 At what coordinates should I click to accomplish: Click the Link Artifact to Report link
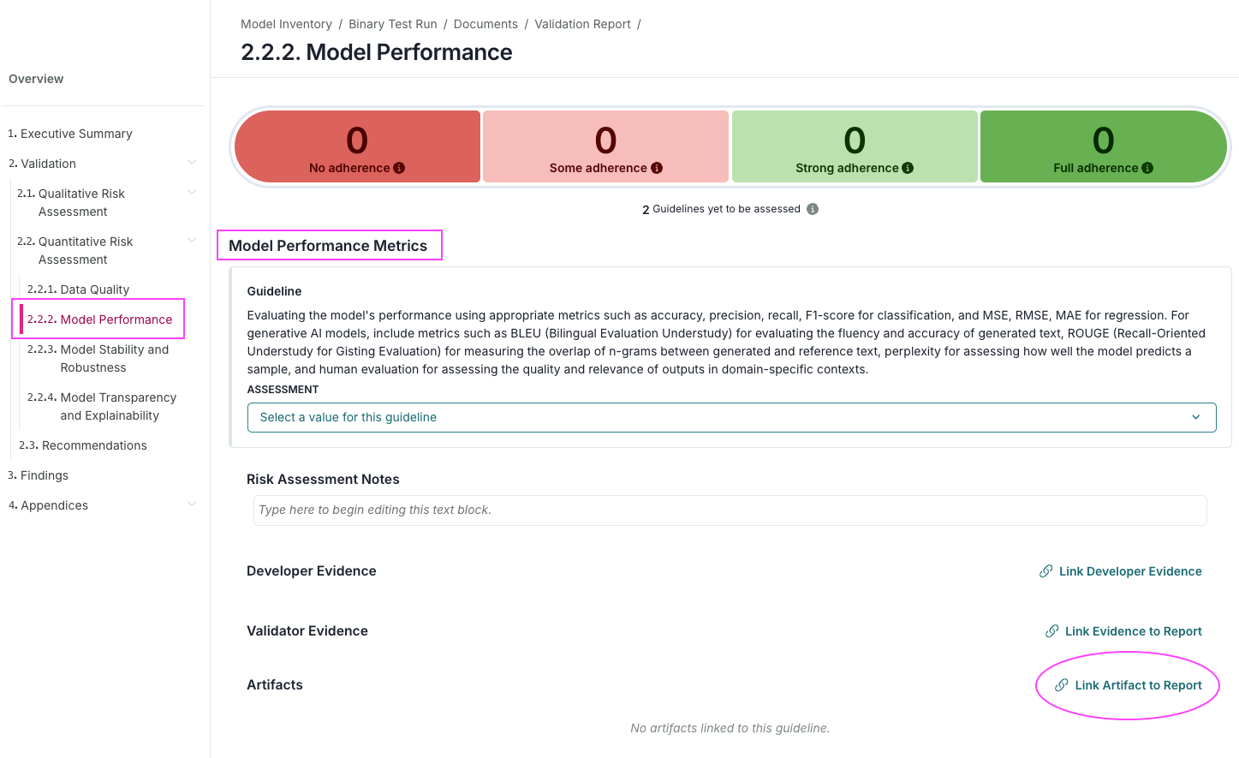point(1139,685)
